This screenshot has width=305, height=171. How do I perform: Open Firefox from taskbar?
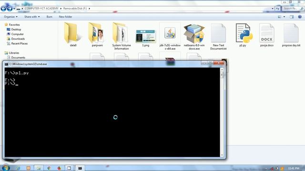59,168
